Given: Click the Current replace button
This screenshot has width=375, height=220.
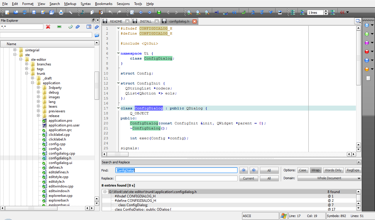Looking at the screenshot, I should 249,178.
